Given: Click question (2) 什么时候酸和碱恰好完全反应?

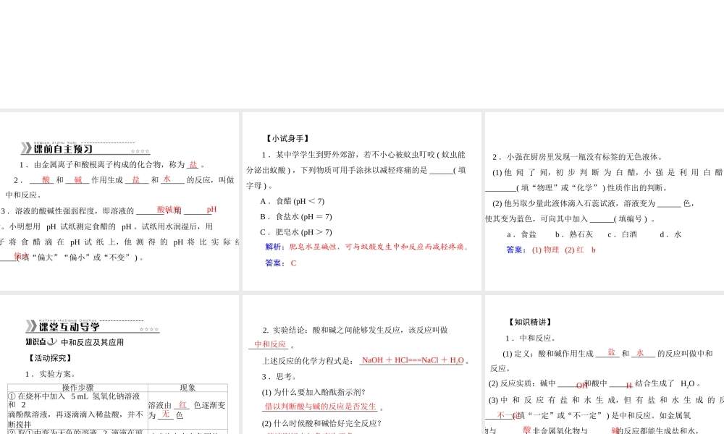Looking at the screenshot, I should 321,423.
